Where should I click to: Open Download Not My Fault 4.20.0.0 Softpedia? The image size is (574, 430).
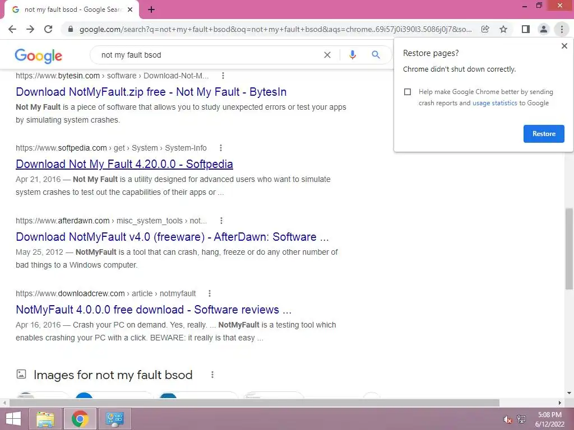click(124, 164)
